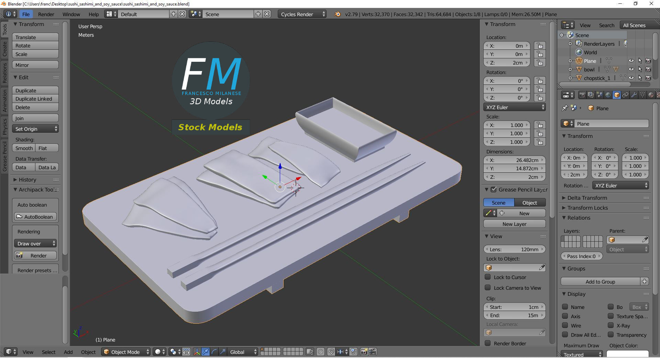Viewport: 660px width, 358px height.
Task: Open the 3D view Select menu
Action: coord(48,352)
